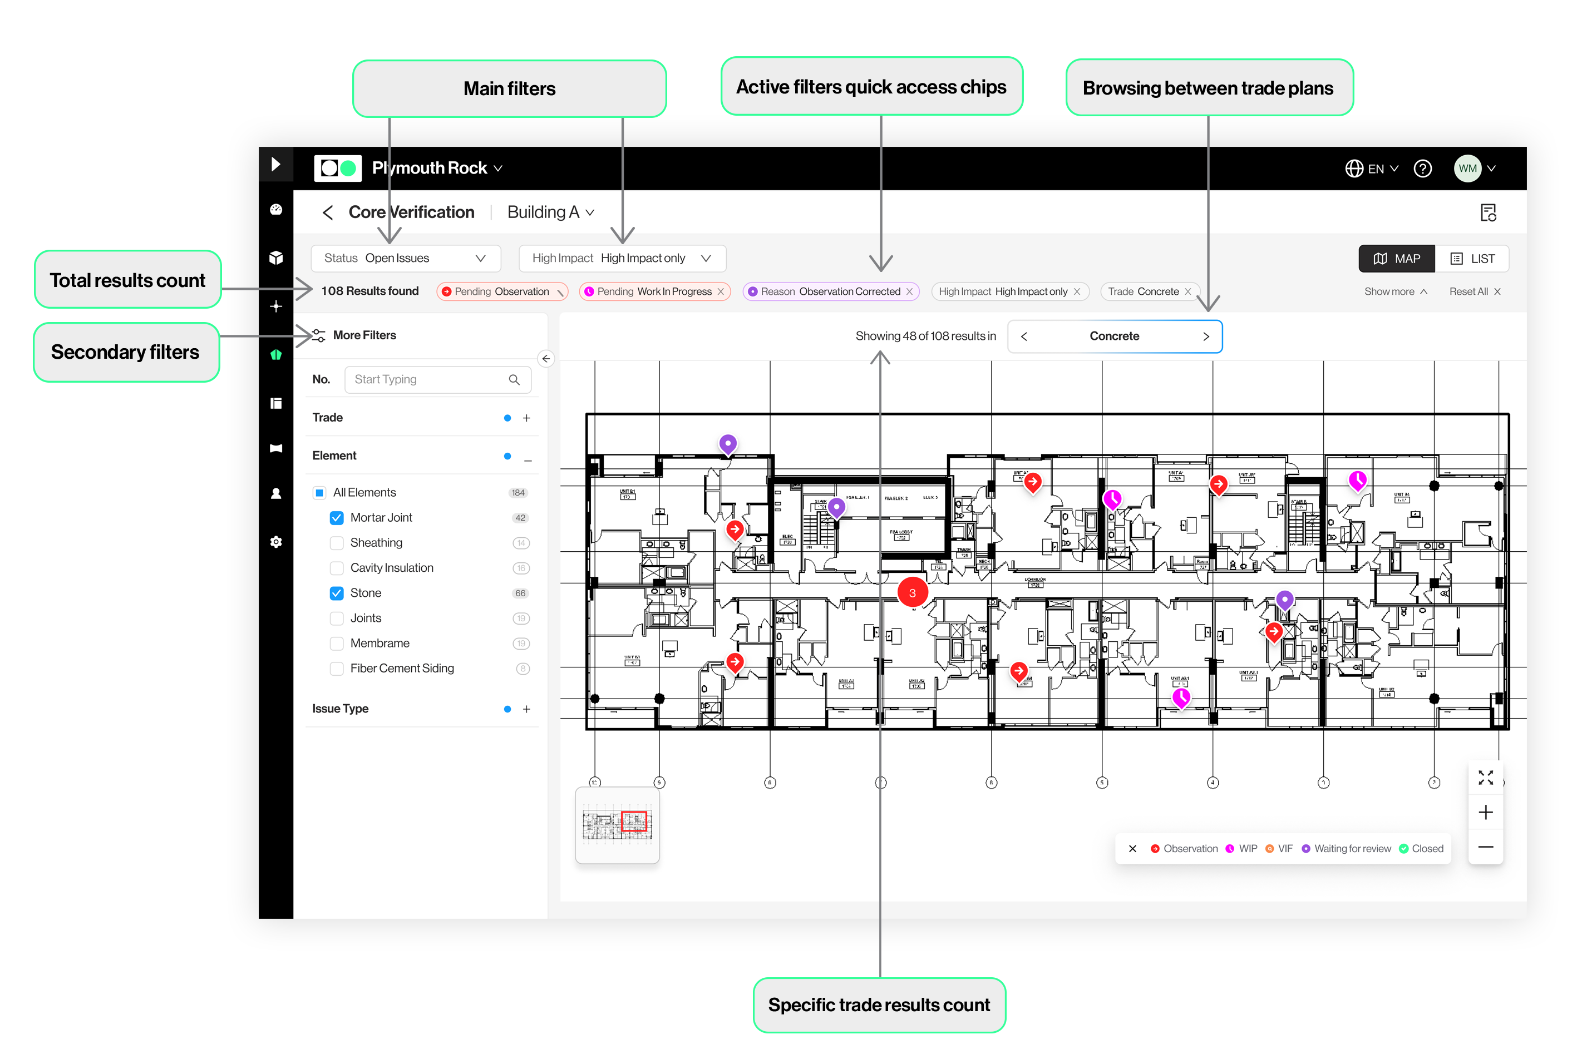This screenshot has width=1572, height=1064.
Task: Collapse the filters panel arrow icon
Action: click(546, 359)
